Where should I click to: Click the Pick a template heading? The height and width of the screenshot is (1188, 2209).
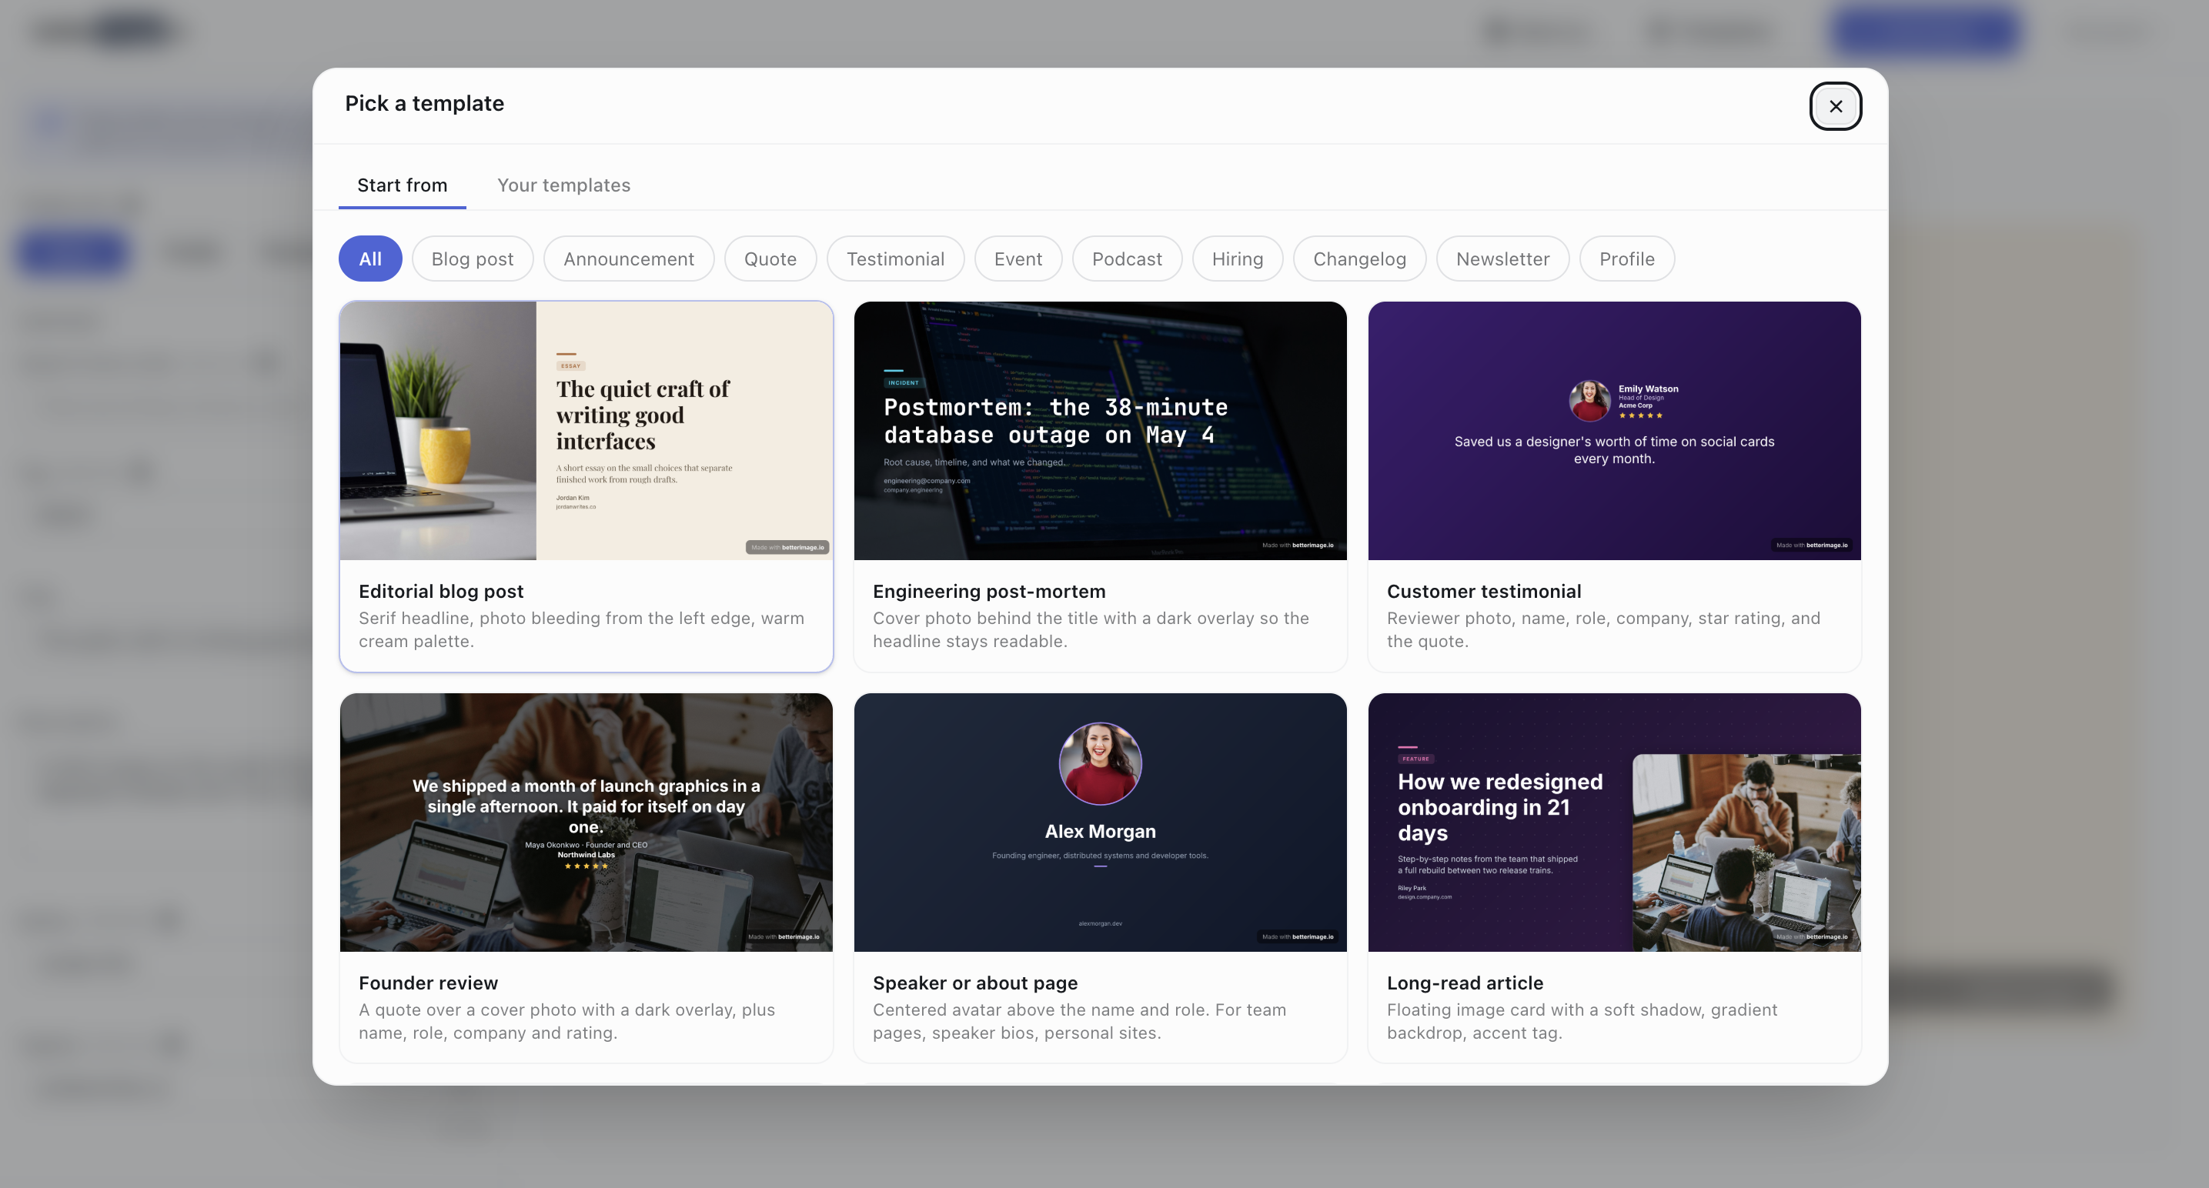coord(424,104)
